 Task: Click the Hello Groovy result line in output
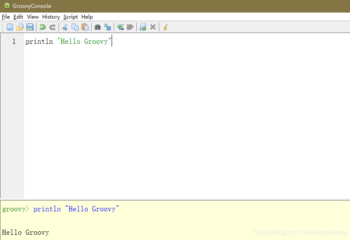pyautogui.click(x=26, y=233)
